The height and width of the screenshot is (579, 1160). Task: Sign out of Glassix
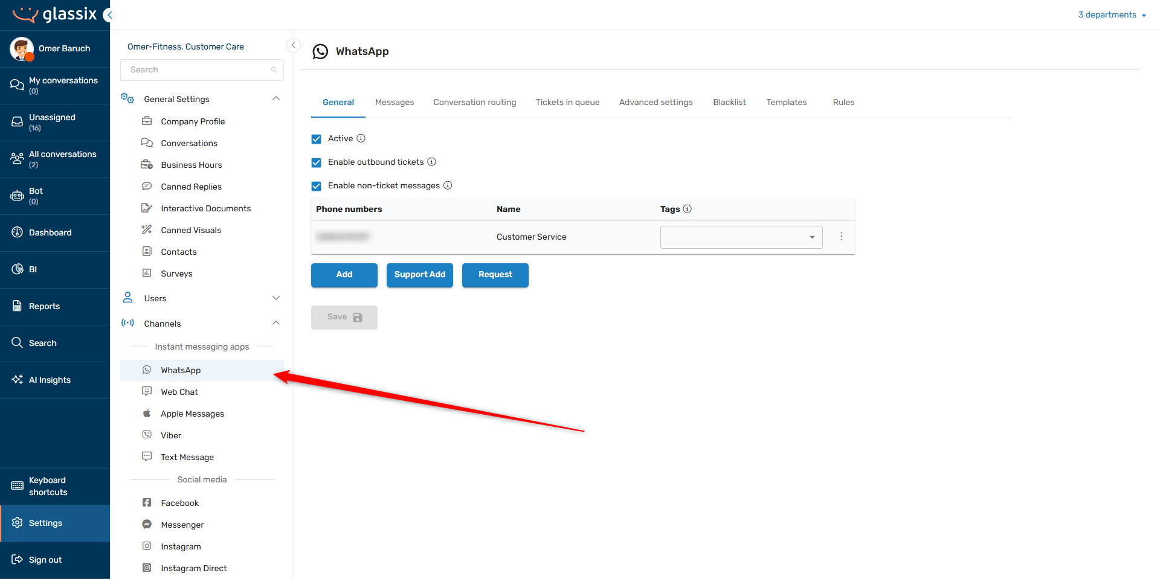pos(55,560)
